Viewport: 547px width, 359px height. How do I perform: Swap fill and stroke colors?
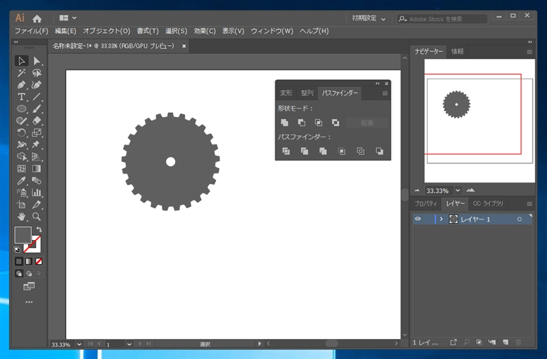tap(39, 230)
